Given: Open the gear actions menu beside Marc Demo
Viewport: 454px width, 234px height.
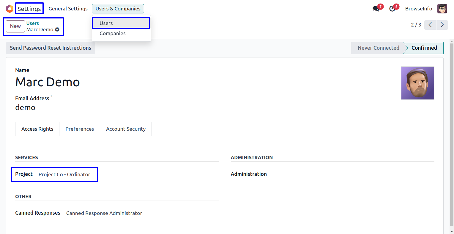Looking at the screenshot, I should (x=57, y=29).
